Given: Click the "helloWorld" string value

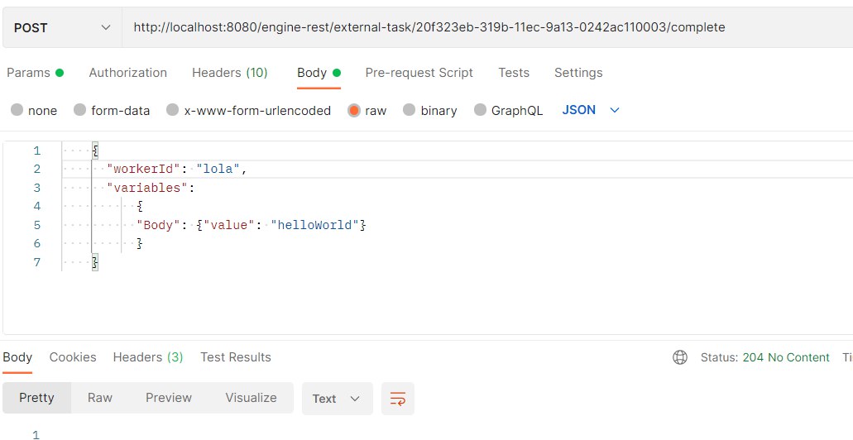Looking at the screenshot, I should (315, 225).
